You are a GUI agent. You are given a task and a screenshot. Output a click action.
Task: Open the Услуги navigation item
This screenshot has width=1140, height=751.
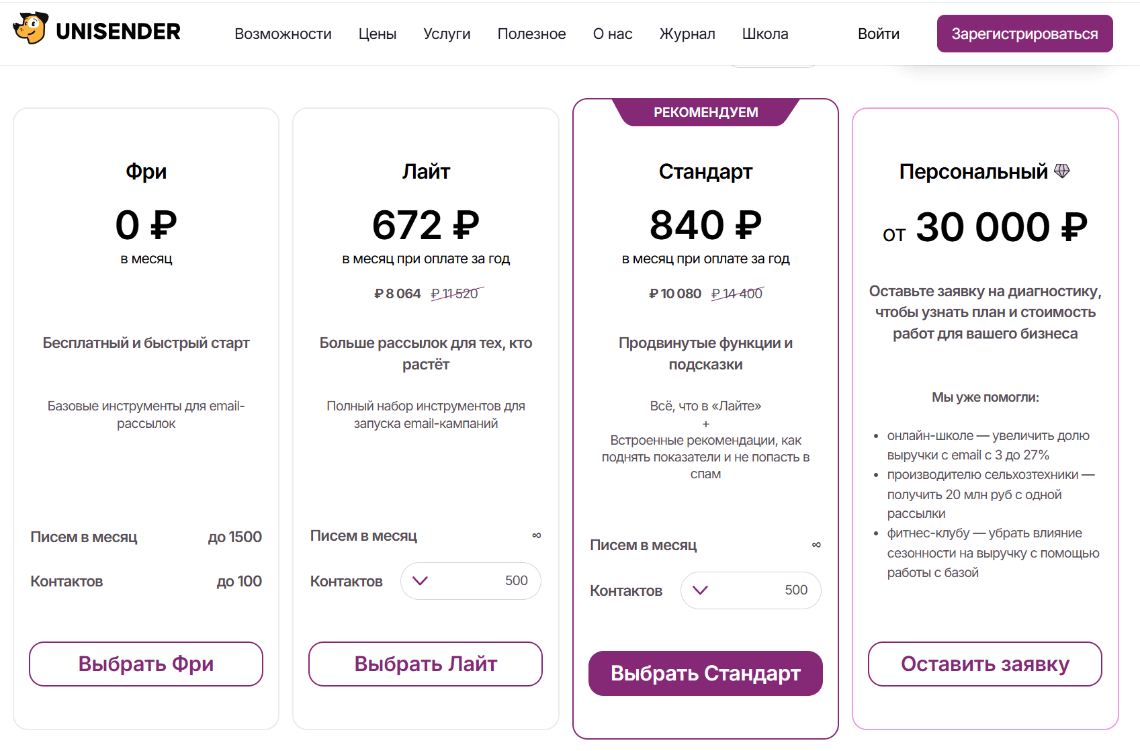pyautogui.click(x=447, y=34)
